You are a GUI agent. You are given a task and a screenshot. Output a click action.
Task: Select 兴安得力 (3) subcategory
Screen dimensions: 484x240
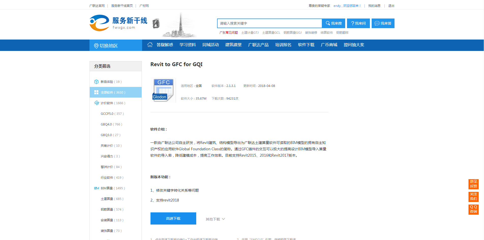[116, 156]
